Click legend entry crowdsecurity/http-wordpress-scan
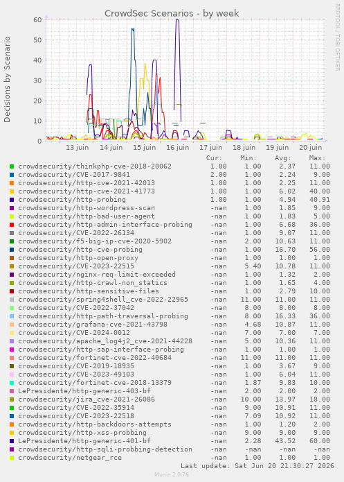This screenshot has width=344, height=482. pos(87,208)
